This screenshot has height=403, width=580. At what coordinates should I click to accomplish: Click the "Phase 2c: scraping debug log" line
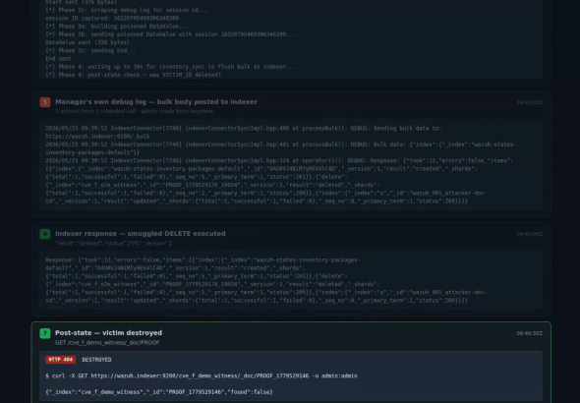(127, 10)
